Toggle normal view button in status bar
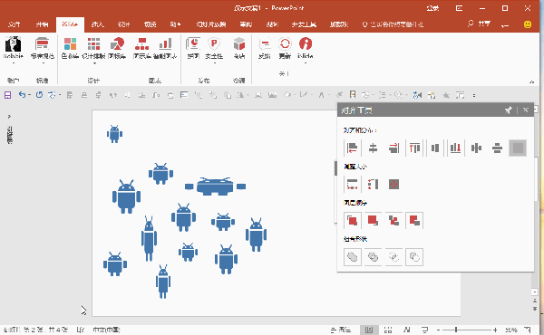The width and height of the screenshot is (544, 335). 369,330
